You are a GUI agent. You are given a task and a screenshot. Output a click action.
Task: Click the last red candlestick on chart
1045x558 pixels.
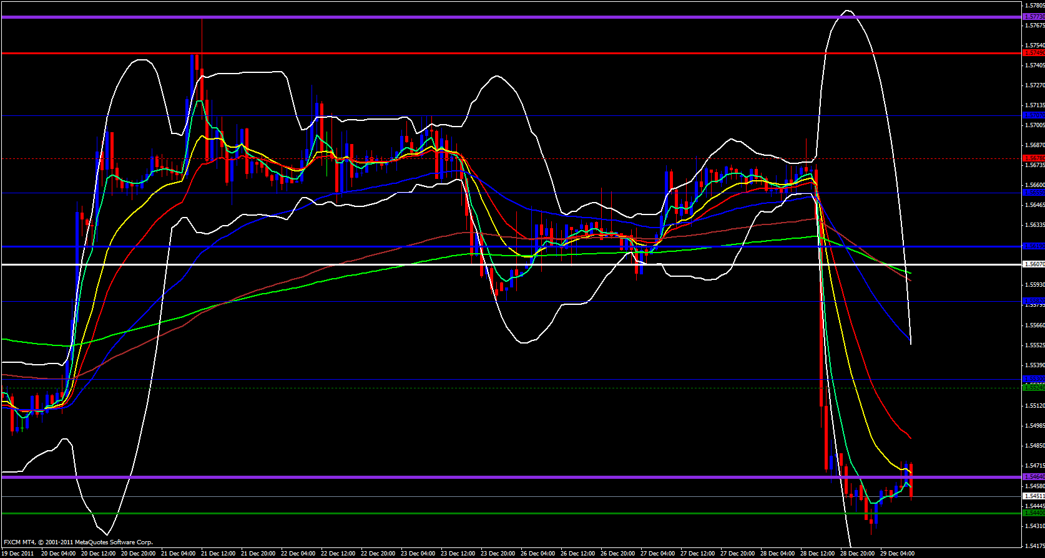tap(911, 480)
